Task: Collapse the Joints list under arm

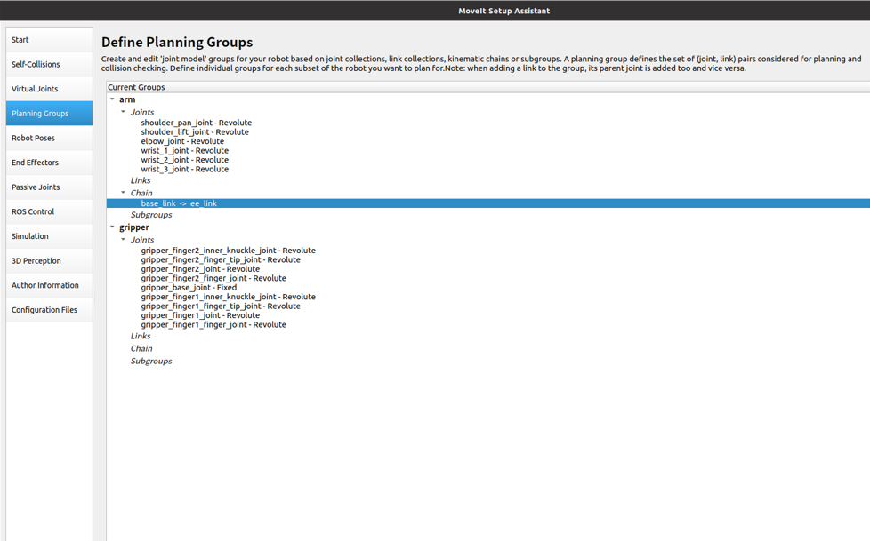Action: 124,112
